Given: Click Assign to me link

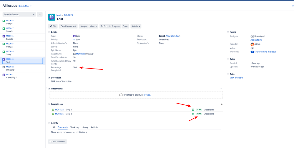Looking at the screenshot, I should click(x=256, y=40).
